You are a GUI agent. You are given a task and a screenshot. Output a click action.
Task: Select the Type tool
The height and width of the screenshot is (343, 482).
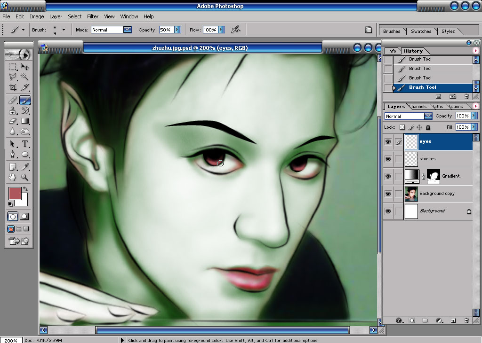pyautogui.click(x=25, y=144)
